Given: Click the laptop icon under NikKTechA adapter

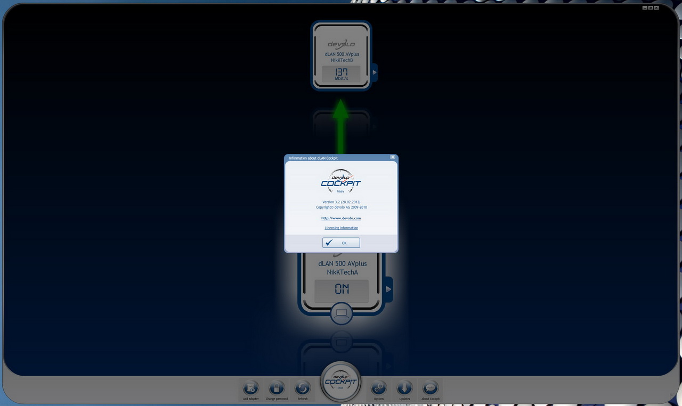Looking at the screenshot, I should tap(341, 313).
